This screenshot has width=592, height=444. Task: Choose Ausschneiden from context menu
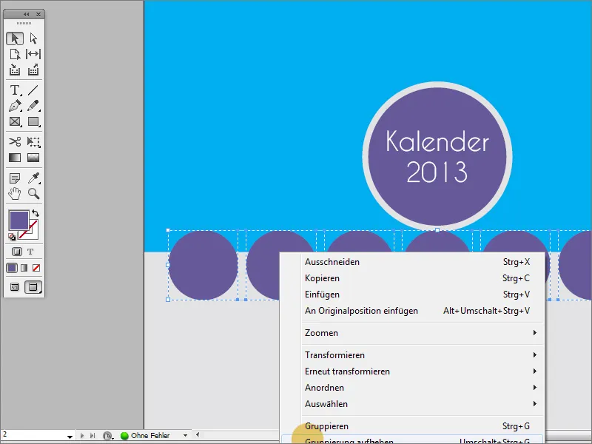[414, 262]
